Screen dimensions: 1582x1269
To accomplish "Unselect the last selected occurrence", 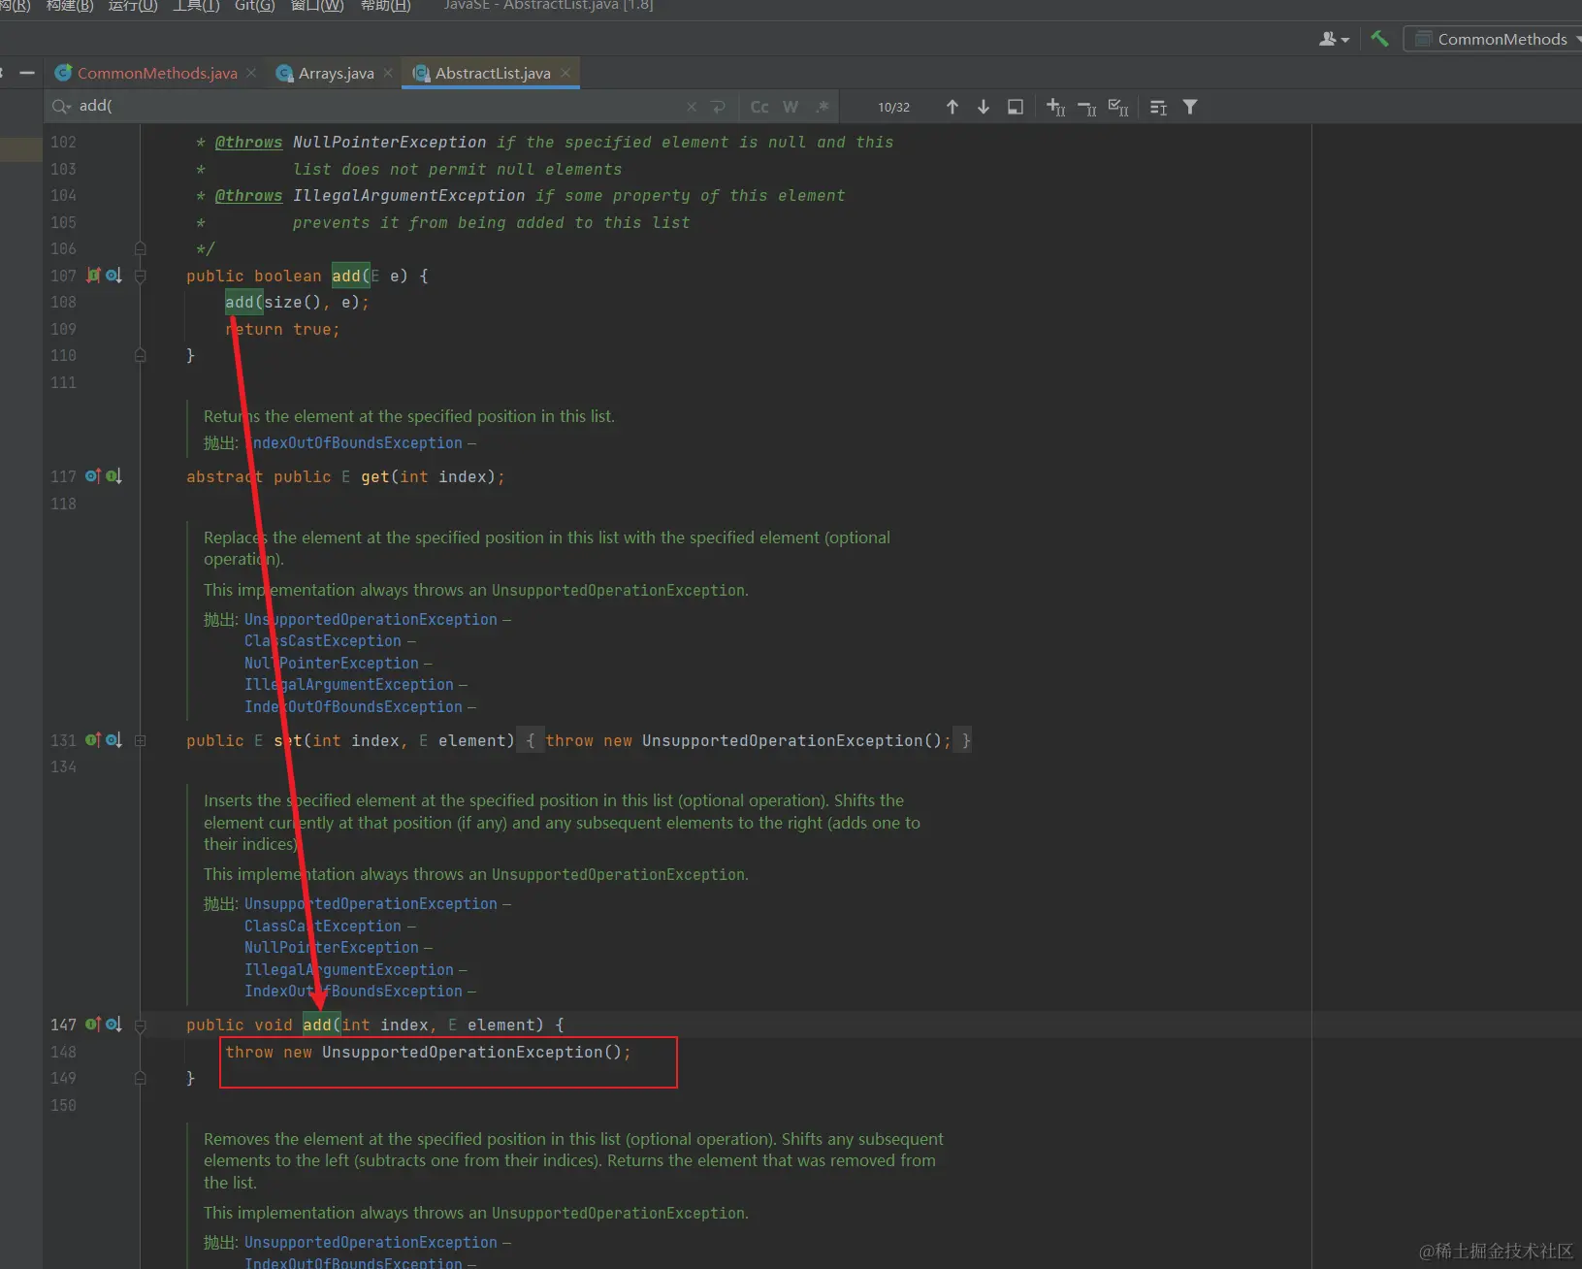I will click(1087, 107).
